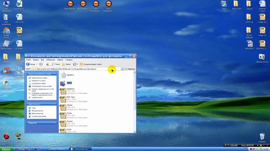Click the file list scrollbar up arrow
This screenshot has height=151, width=270.
(135, 72)
